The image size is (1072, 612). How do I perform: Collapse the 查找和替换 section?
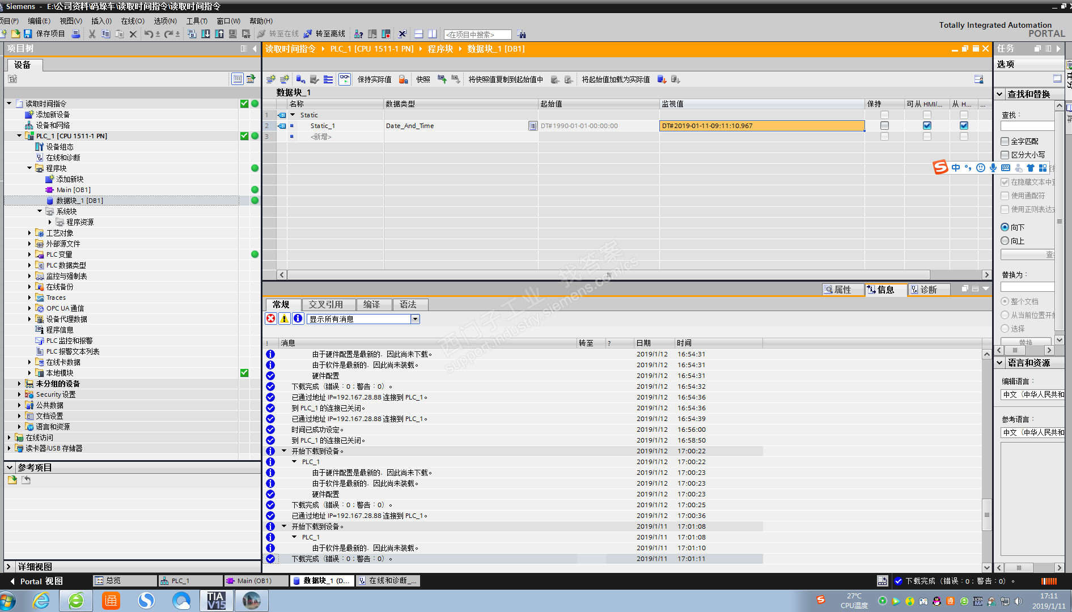point(1000,94)
